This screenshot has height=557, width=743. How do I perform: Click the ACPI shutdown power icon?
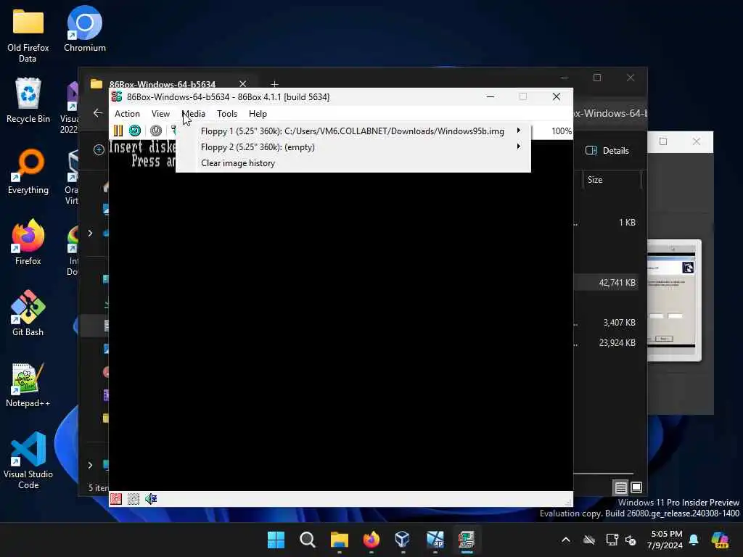pyautogui.click(x=156, y=131)
